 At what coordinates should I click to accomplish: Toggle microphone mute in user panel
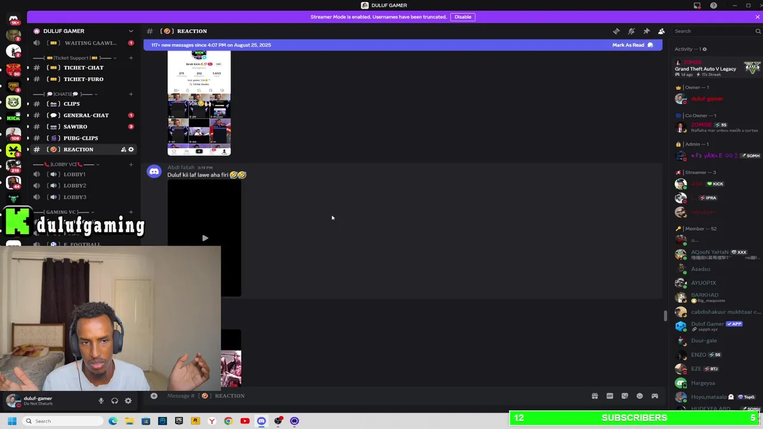101,401
